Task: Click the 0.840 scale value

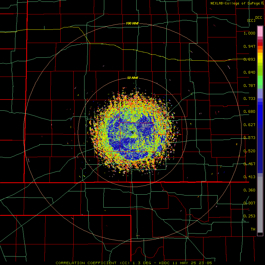Action: click(249, 72)
